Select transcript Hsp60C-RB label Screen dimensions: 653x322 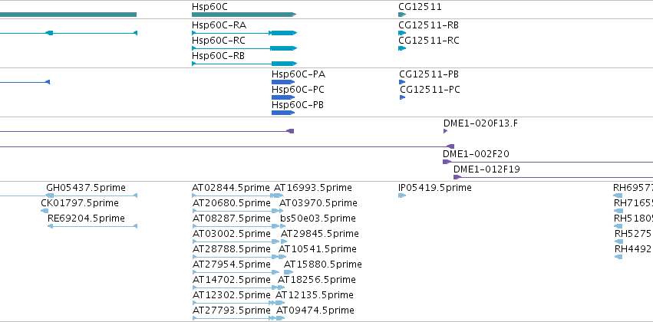click(x=218, y=56)
